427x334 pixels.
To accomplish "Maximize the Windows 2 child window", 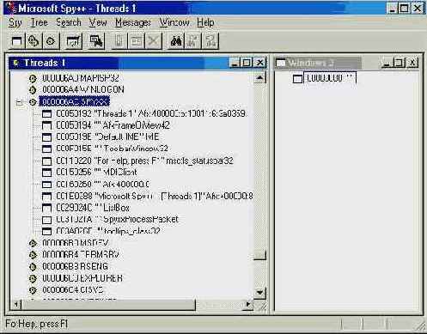I will click(x=399, y=63).
